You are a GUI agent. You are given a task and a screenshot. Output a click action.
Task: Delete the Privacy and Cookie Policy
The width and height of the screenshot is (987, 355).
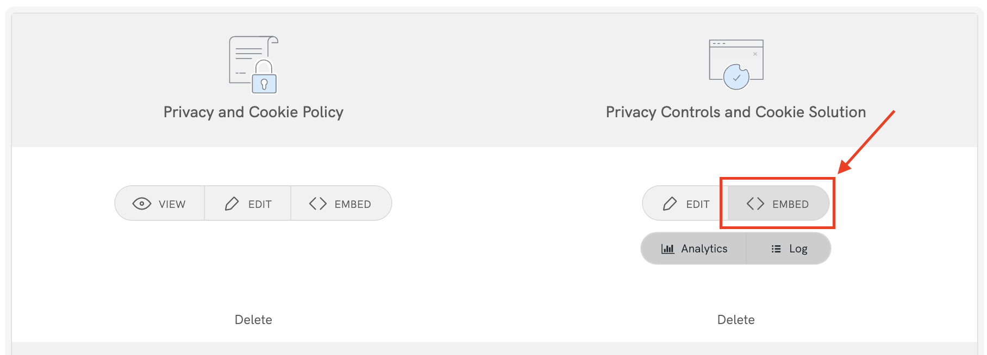253,320
